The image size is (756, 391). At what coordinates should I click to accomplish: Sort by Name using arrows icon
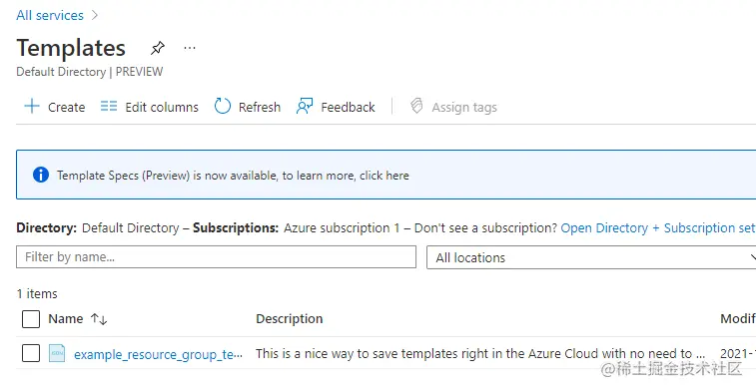99,319
